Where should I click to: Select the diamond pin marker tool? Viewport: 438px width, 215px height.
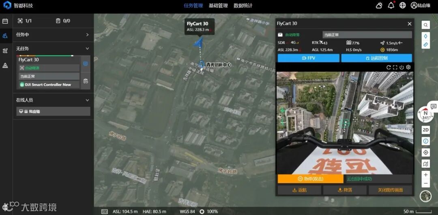(x=425, y=36)
